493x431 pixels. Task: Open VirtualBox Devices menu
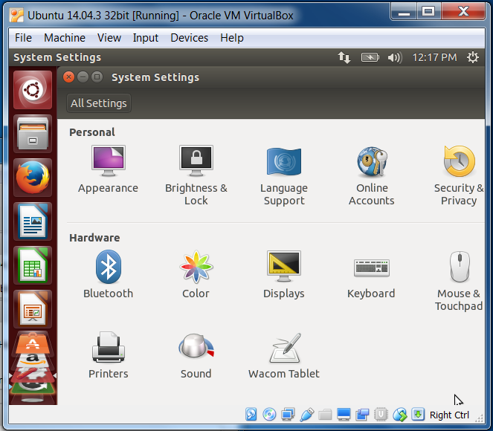pyautogui.click(x=190, y=38)
